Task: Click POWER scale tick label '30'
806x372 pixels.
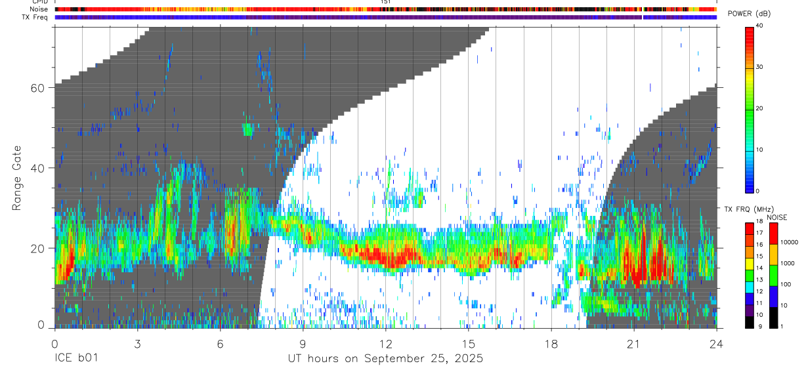Action: pyautogui.click(x=760, y=67)
